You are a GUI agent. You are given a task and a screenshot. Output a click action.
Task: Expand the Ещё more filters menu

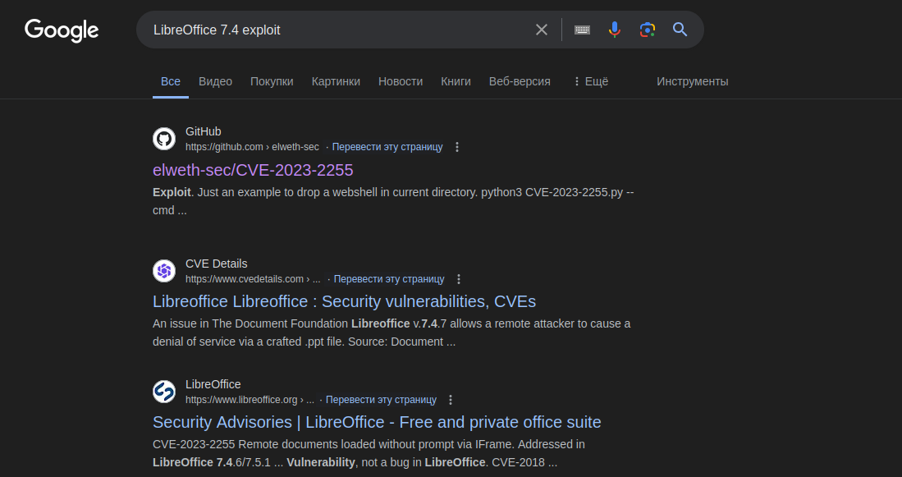(x=590, y=82)
